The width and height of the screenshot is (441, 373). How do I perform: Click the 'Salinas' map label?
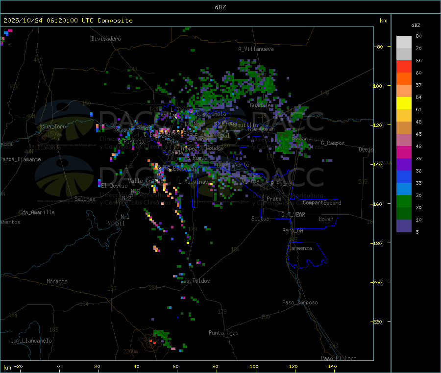coord(85,199)
